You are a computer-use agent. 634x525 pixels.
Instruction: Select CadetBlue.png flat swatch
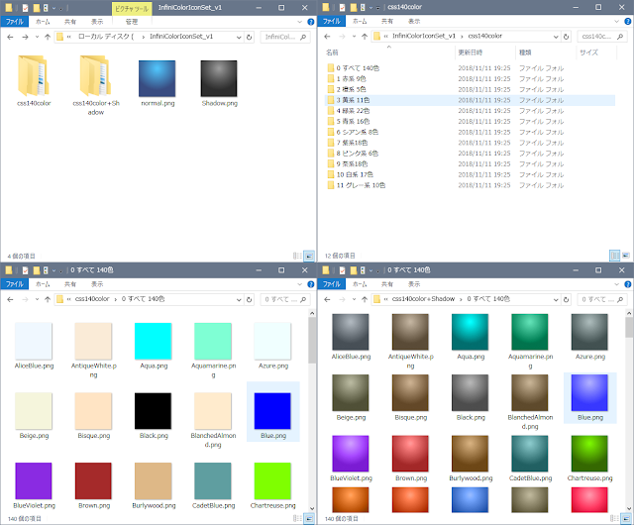coord(213,480)
